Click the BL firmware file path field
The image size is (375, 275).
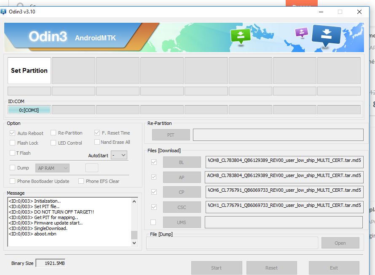[x=284, y=162]
